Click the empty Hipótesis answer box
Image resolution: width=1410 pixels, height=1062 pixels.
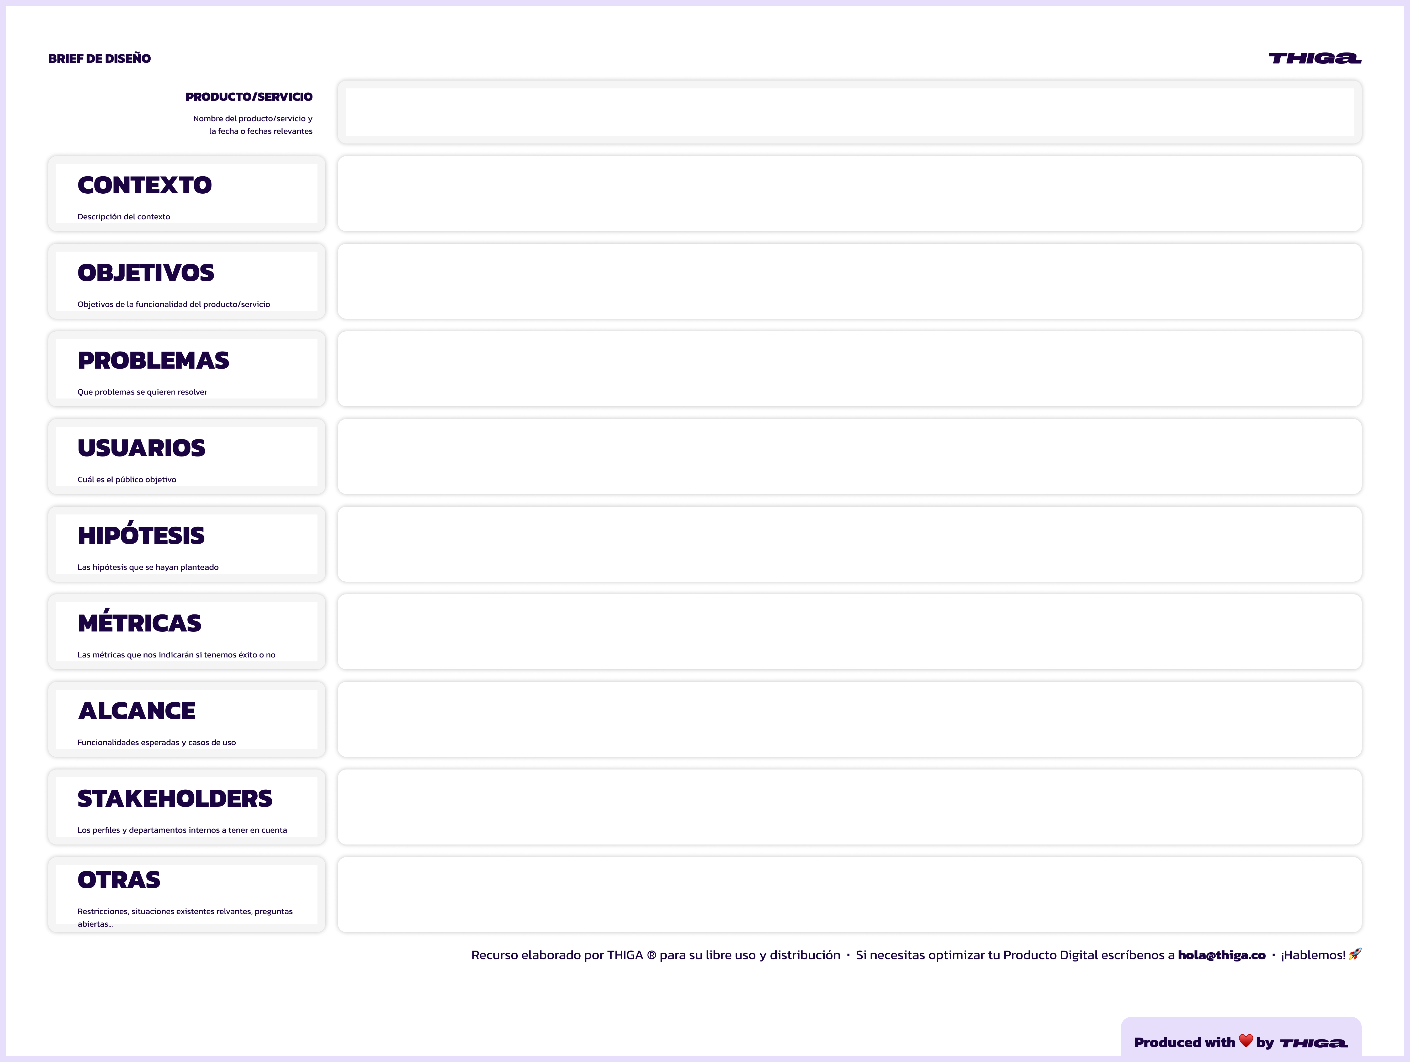pyautogui.click(x=849, y=544)
